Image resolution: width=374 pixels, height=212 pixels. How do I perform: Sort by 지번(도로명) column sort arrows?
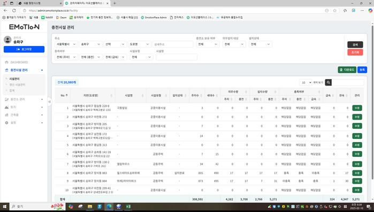(111, 96)
